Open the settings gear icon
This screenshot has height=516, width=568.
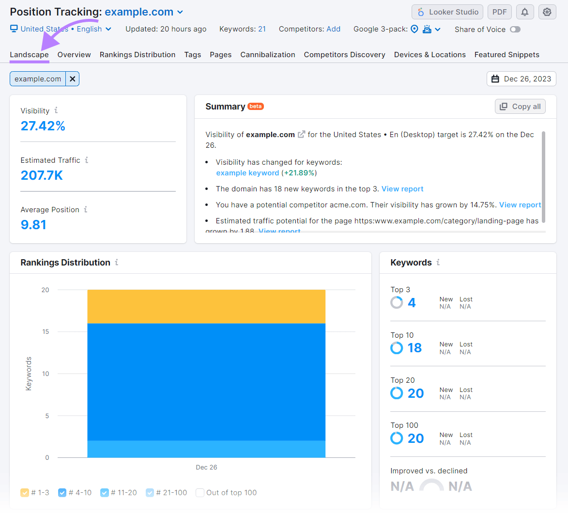547,12
